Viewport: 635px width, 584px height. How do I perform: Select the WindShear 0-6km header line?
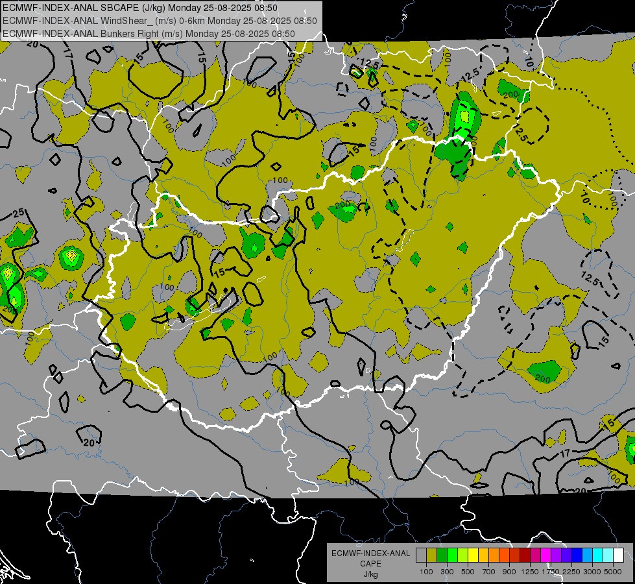click(160, 21)
